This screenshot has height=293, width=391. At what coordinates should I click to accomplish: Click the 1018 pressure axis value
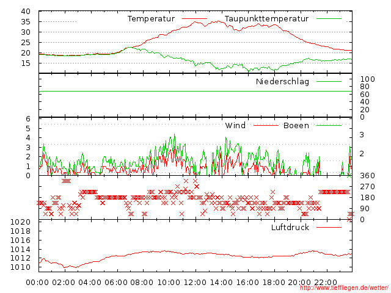pos(20,231)
